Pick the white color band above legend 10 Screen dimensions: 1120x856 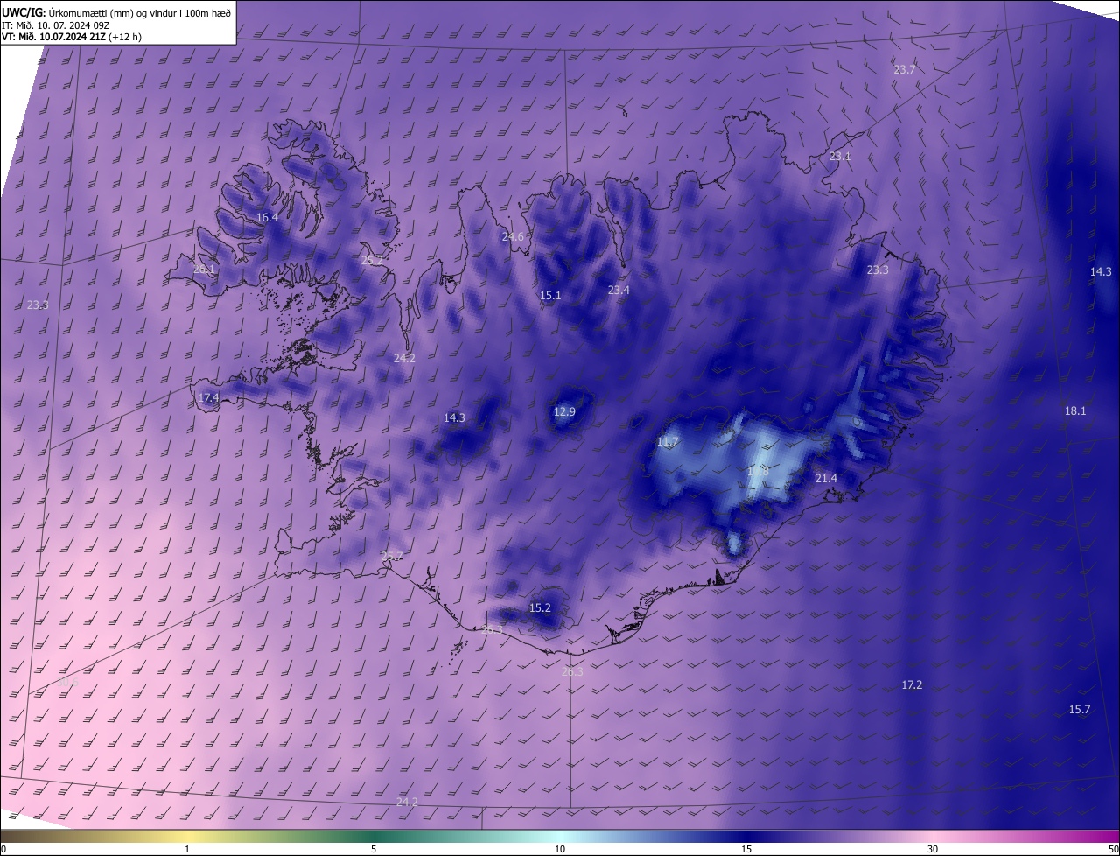click(x=560, y=836)
